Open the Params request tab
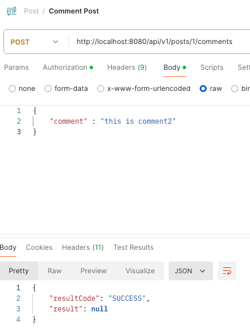 [16, 67]
